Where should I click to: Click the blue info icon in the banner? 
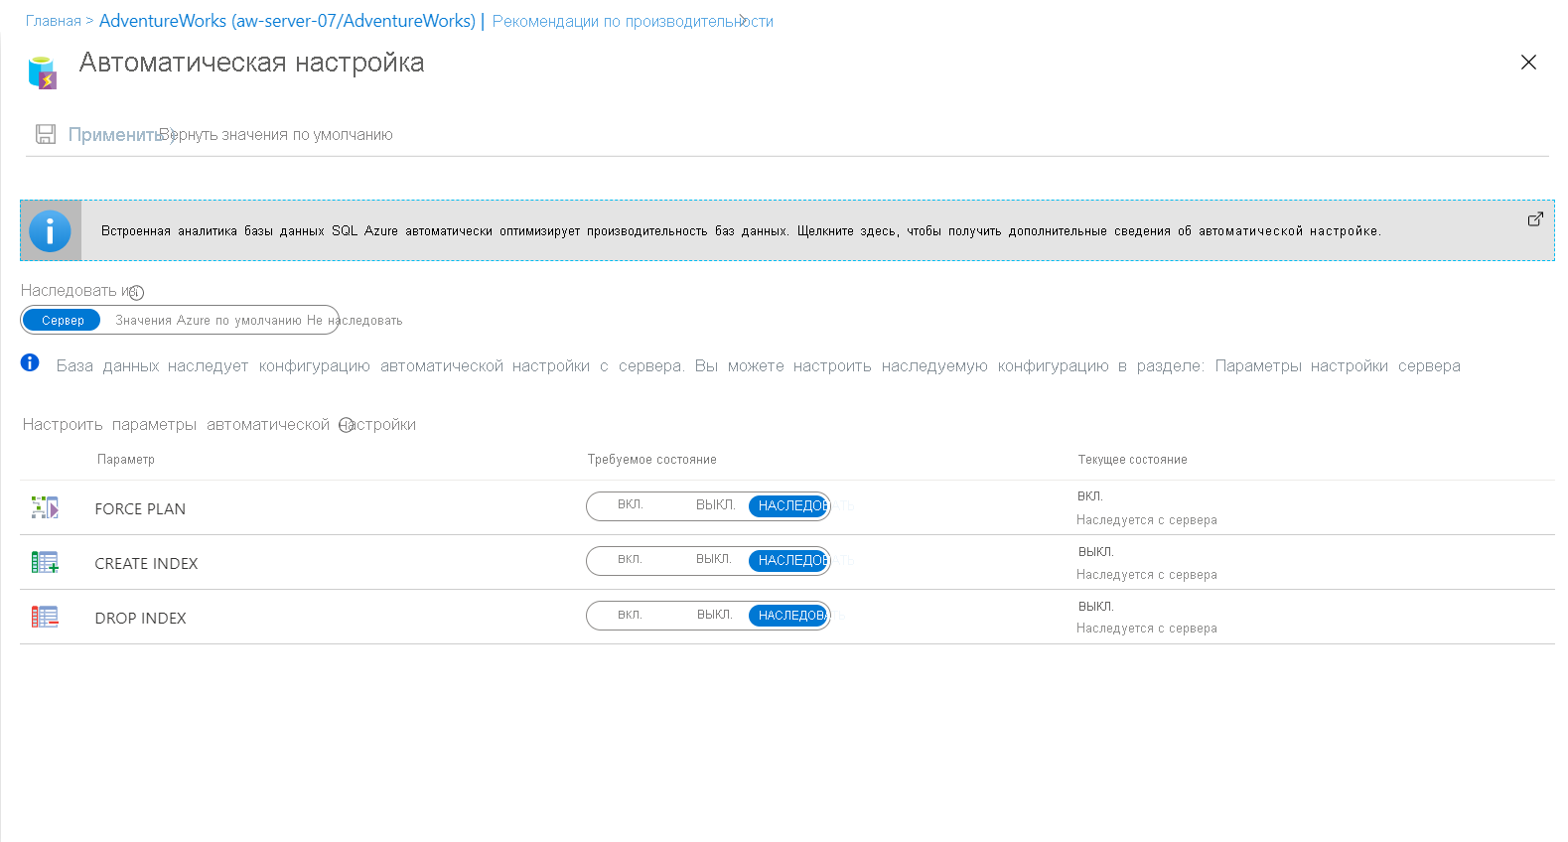coord(50,231)
